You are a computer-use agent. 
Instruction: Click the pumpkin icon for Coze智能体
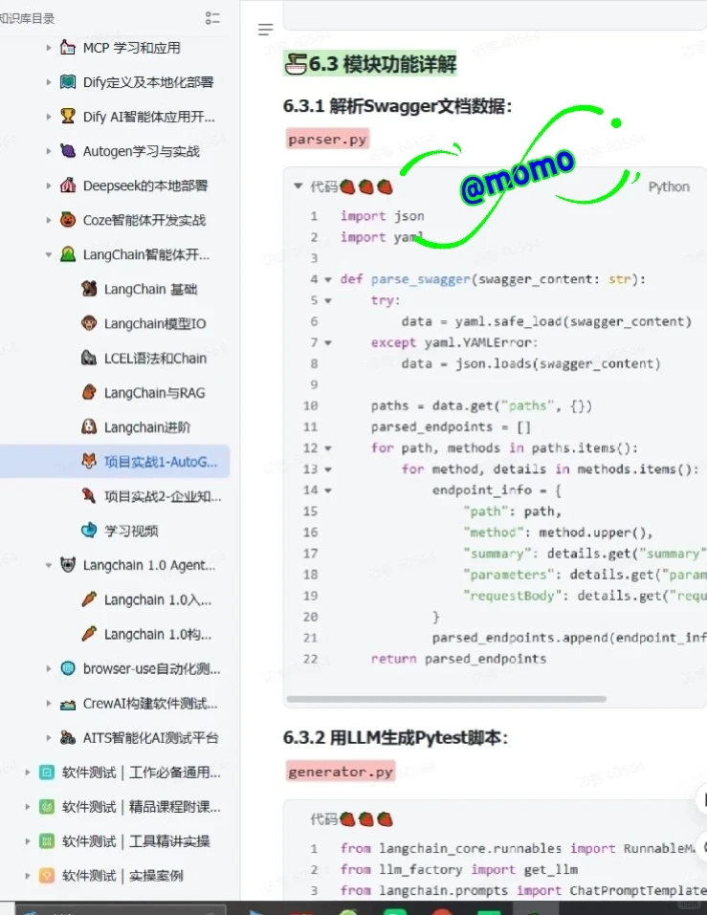tap(68, 219)
